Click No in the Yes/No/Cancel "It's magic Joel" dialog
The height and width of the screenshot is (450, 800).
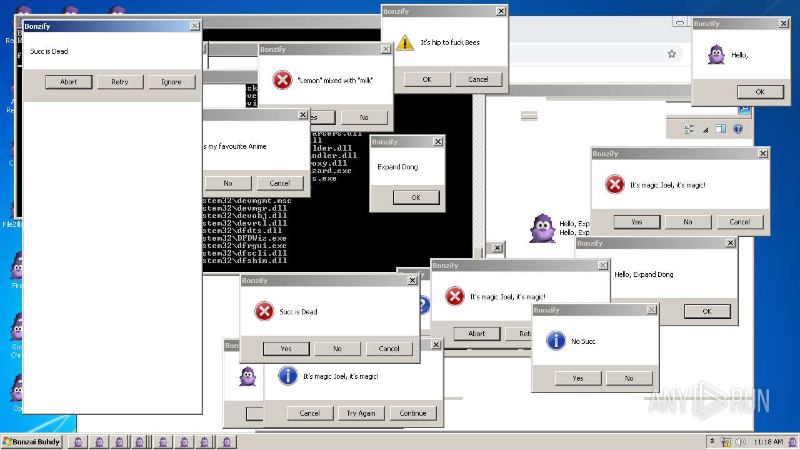pyautogui.click(x=688, y=222)
